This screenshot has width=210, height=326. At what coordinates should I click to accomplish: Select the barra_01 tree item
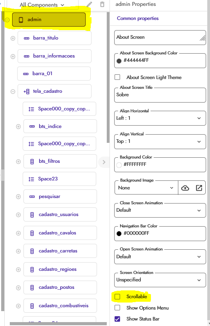pos(54,74)
